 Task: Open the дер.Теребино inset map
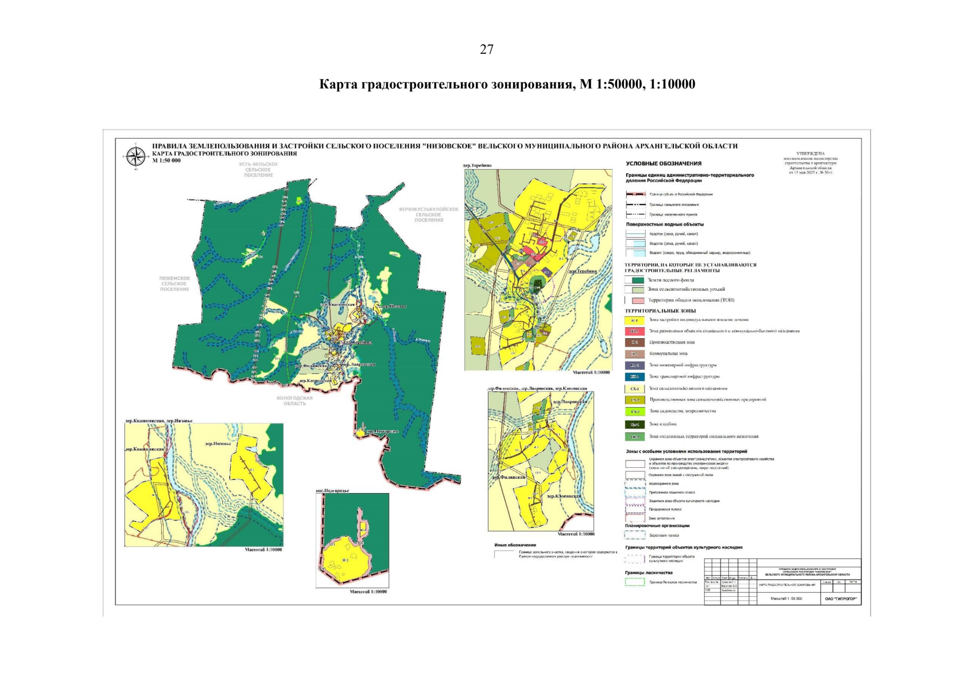pos(538,269)
